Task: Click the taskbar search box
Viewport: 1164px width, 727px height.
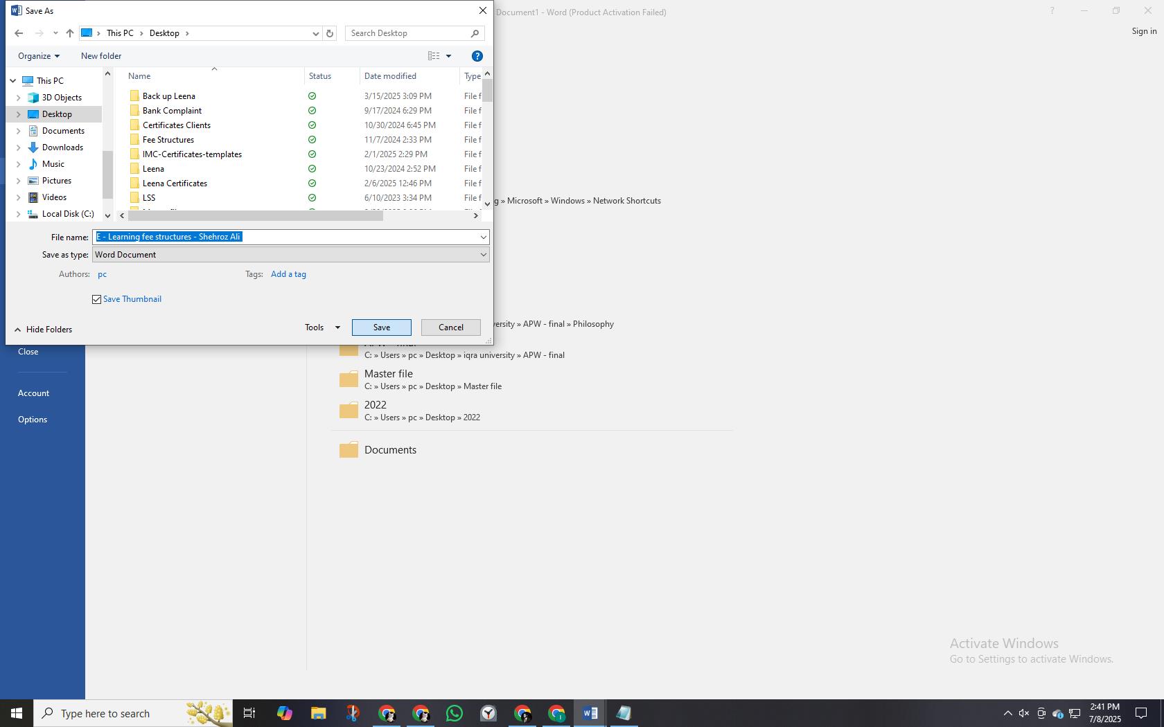Action: point(133,713)
